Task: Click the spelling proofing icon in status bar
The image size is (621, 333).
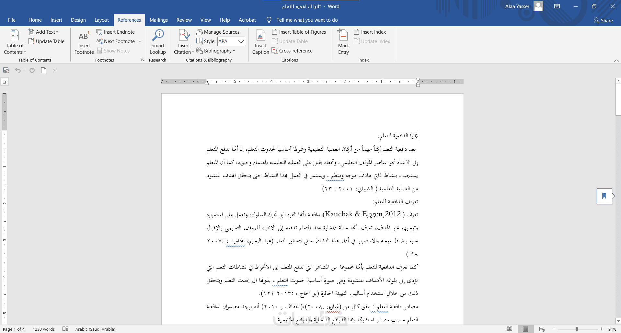Action: [65, 329]
